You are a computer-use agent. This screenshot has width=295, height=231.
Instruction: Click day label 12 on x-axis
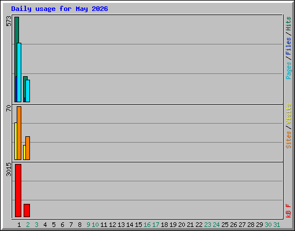tap(112, 225)
